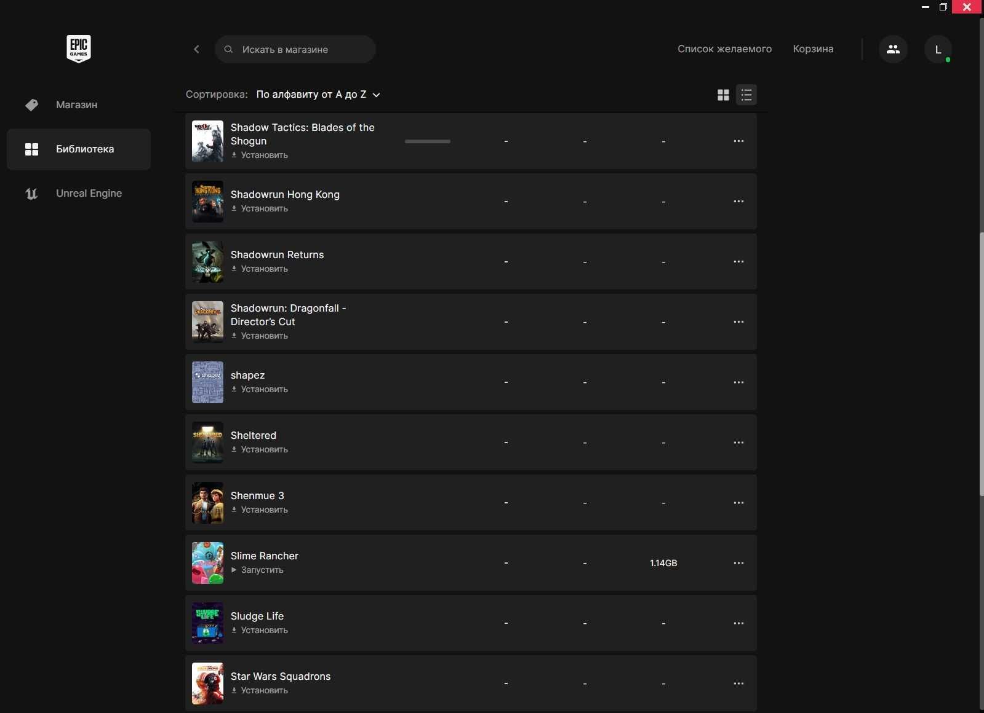Click the Sludge Life cover thumbnail
Image resolution: width=984 pixels, height=713 pixels.
[207, 623]
